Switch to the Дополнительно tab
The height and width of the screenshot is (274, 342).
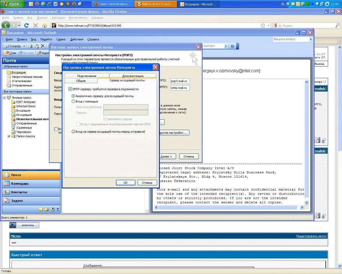point(133,76)
